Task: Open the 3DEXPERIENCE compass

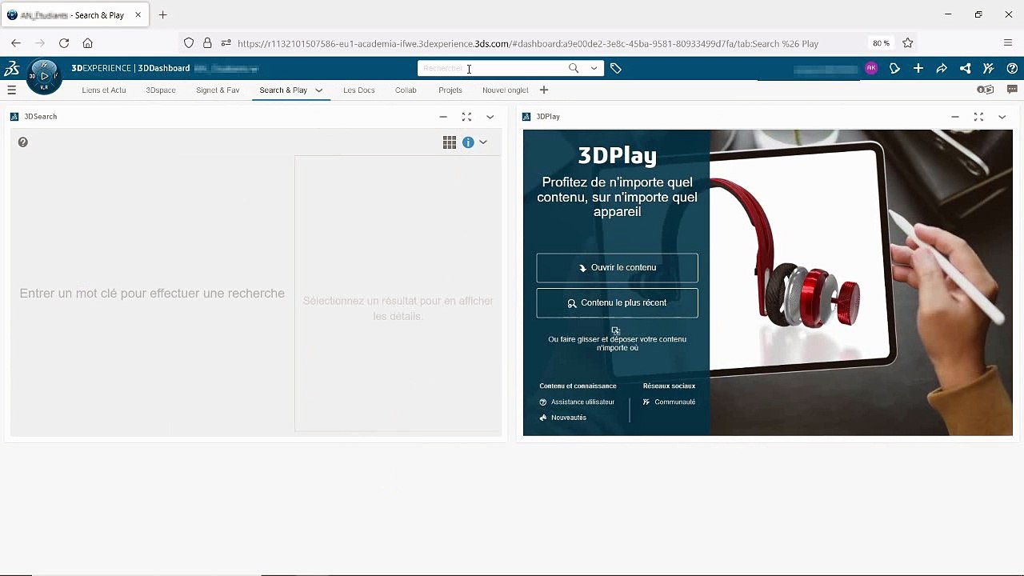Action: [44, 77]
